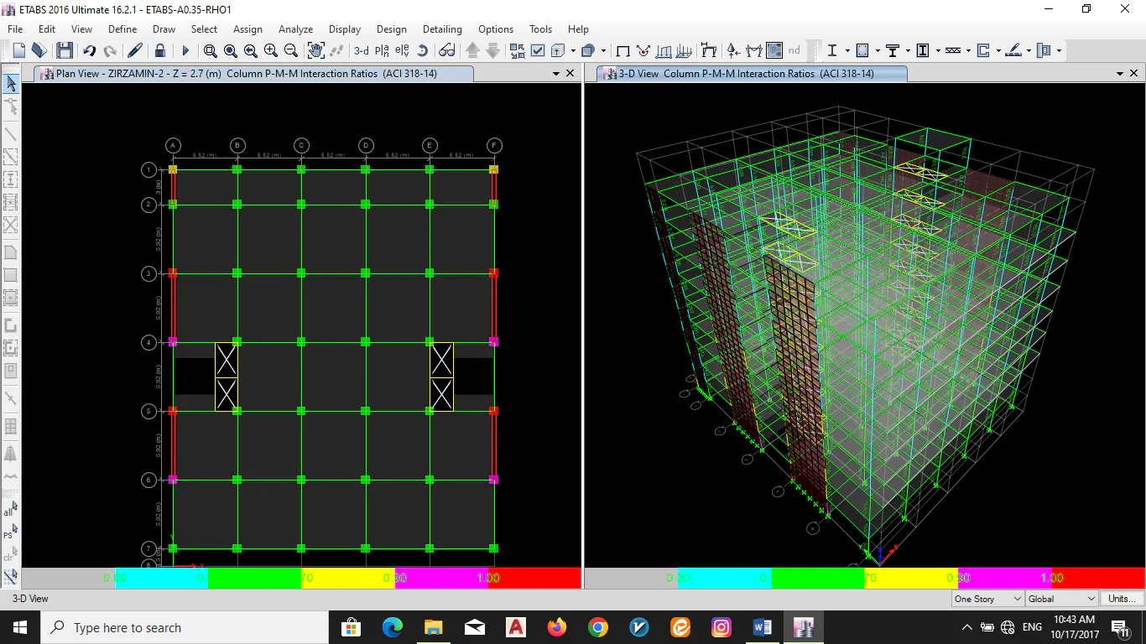Viewport: 1146px width, 644px height.
Task: Click the Rubber Band Zoom magnifier icon
Action: pos(210,50)
